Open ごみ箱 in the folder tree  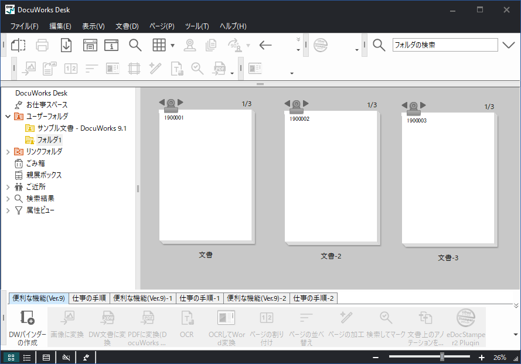[36, 163]
